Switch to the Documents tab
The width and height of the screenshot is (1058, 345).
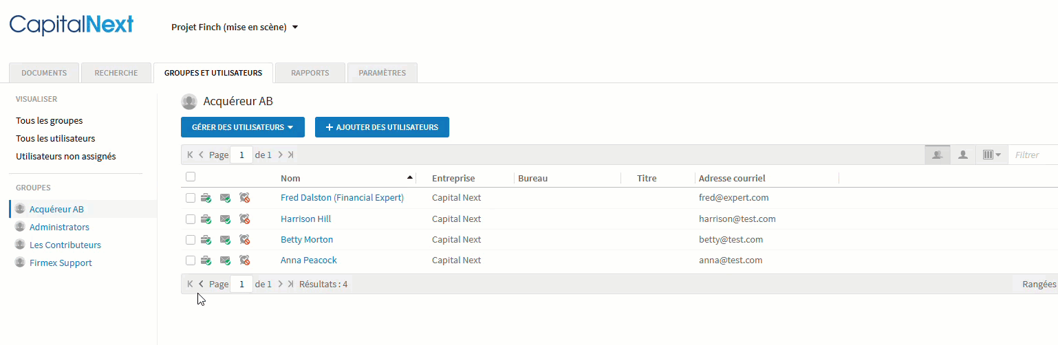[44, 73]
